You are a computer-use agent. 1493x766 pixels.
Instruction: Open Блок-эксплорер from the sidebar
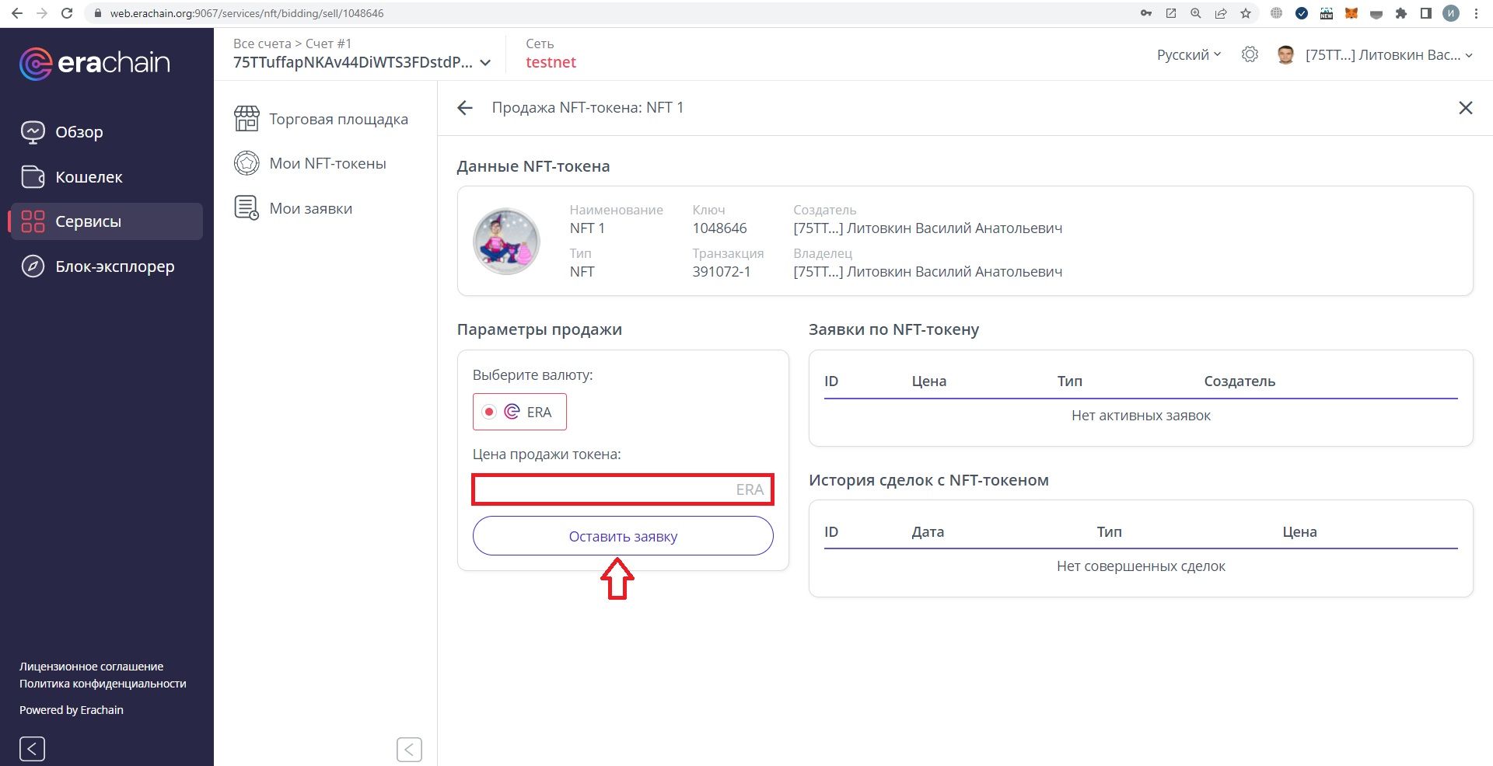[x=114, y=266]
